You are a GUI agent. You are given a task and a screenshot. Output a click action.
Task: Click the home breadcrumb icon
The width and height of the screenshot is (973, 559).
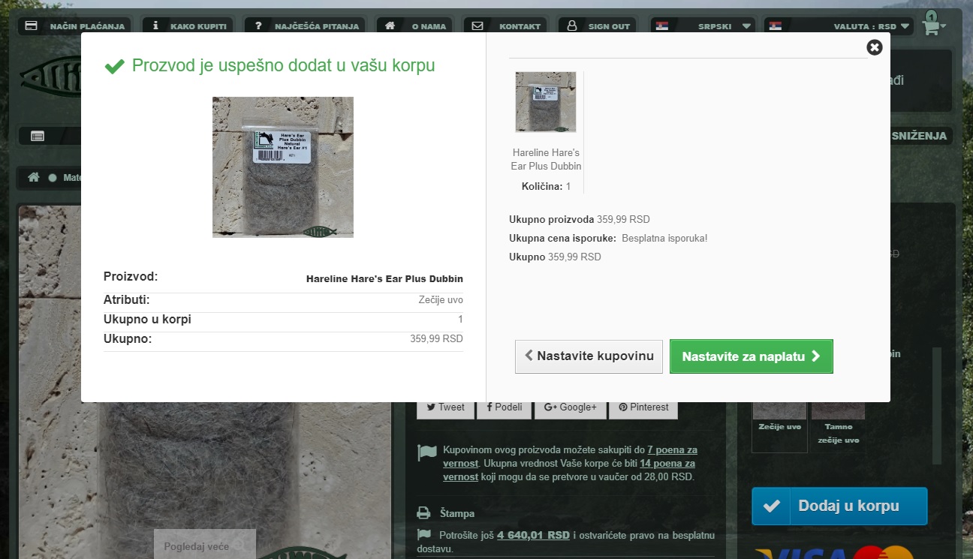click(x=33, y=178)
